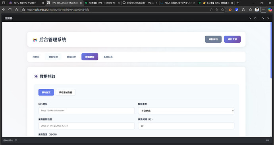The image size is (274, 145).
Task: Open the browser home page
Action: point(16,10)
